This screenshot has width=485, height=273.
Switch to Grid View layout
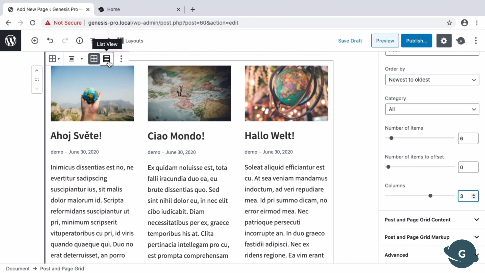94,59
